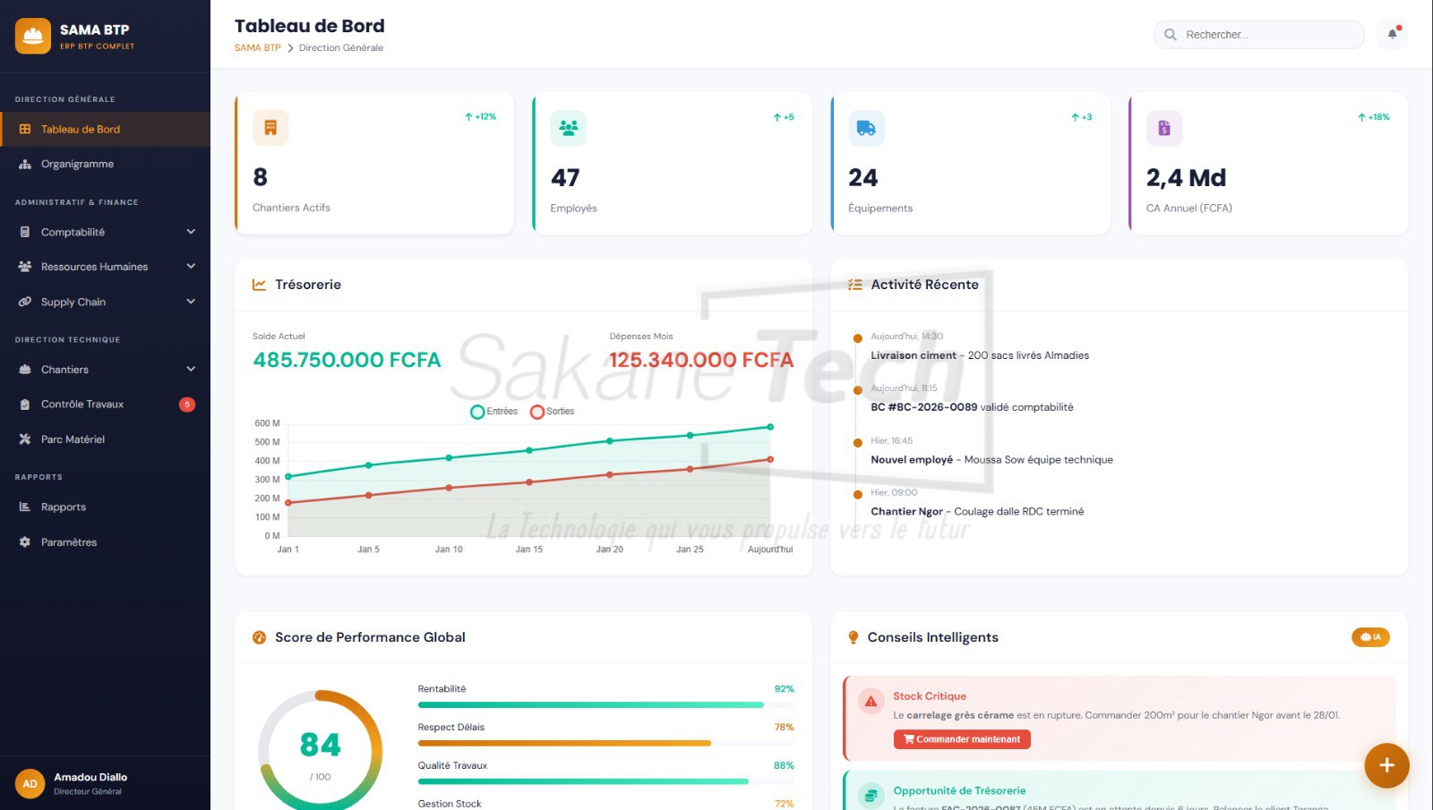
Task: Click the Livraison ciment activity entry
Action: coord(980,355)
